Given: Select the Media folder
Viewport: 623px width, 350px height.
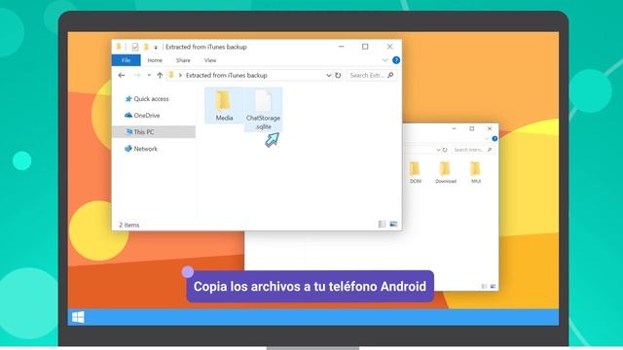Looking at the screenshot, I should click(x=224, y=106).
